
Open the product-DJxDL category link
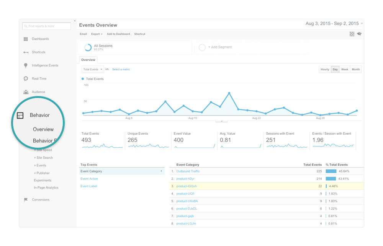(x=187, y=209)
